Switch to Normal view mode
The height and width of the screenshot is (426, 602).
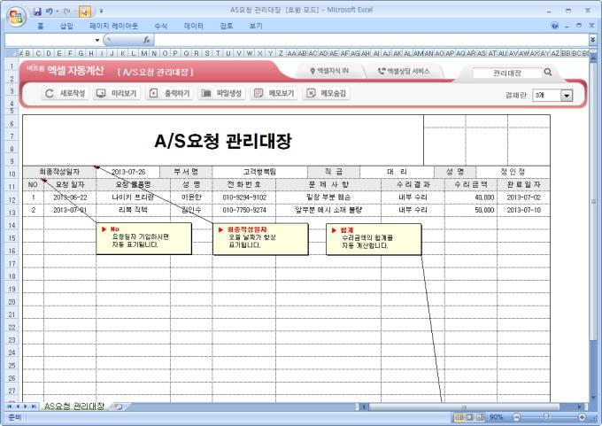click(x=459, y=416)
